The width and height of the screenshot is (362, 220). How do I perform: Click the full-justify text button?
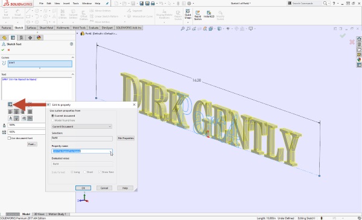click(30, 112)
